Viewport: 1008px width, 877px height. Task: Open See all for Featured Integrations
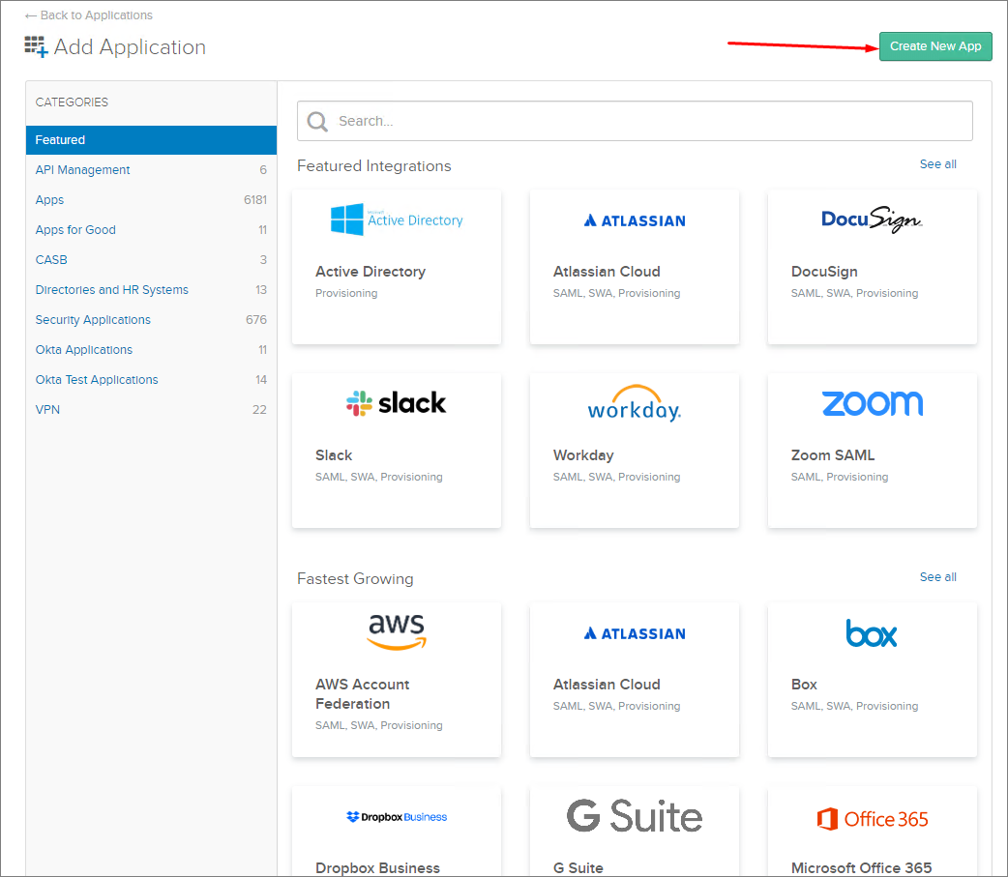(x=938, y=163)
